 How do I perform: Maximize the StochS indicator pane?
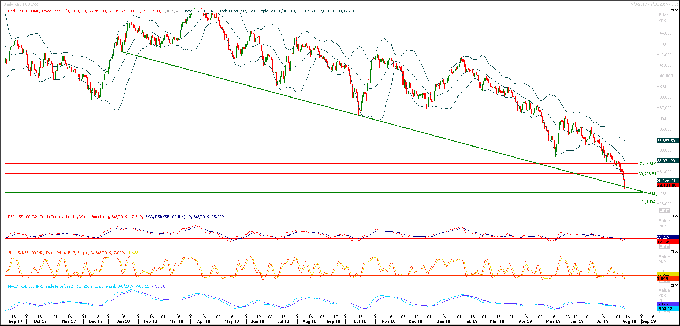tap(672, 252)
